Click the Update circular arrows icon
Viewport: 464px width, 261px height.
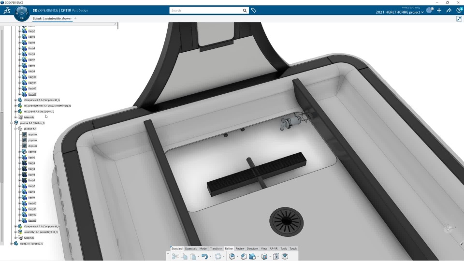coord(218,256)
